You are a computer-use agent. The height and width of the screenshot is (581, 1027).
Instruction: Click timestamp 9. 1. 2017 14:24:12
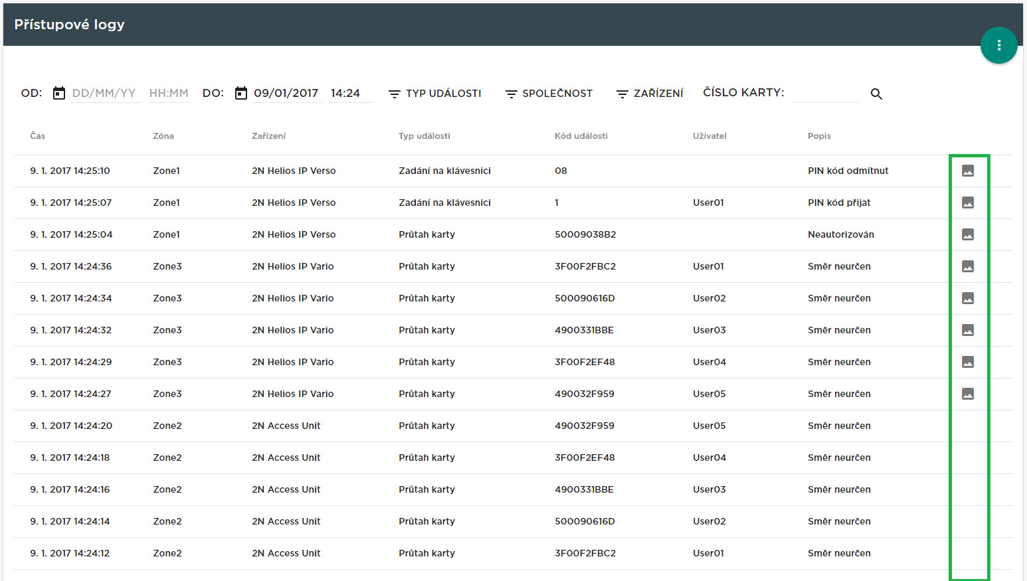[70, 553]
